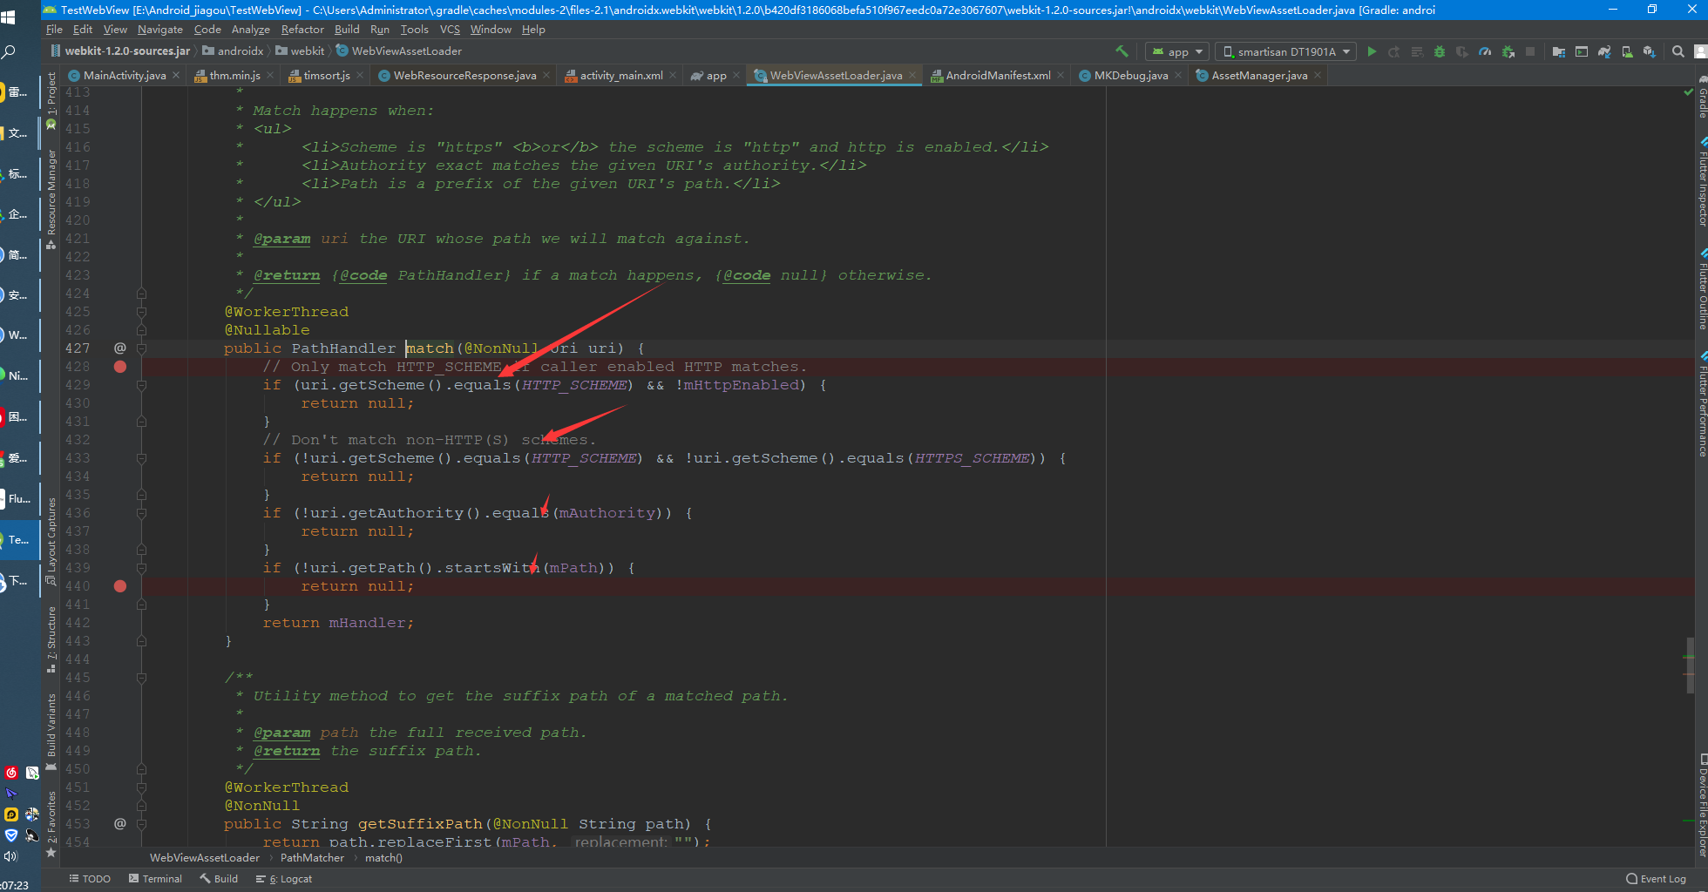Click the Apply Code Changes icon

point(1417,51)
